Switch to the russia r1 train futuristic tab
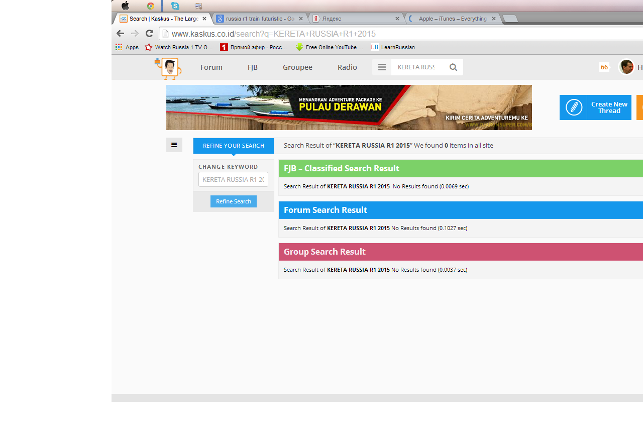643x442 pixels. (260, 19)
